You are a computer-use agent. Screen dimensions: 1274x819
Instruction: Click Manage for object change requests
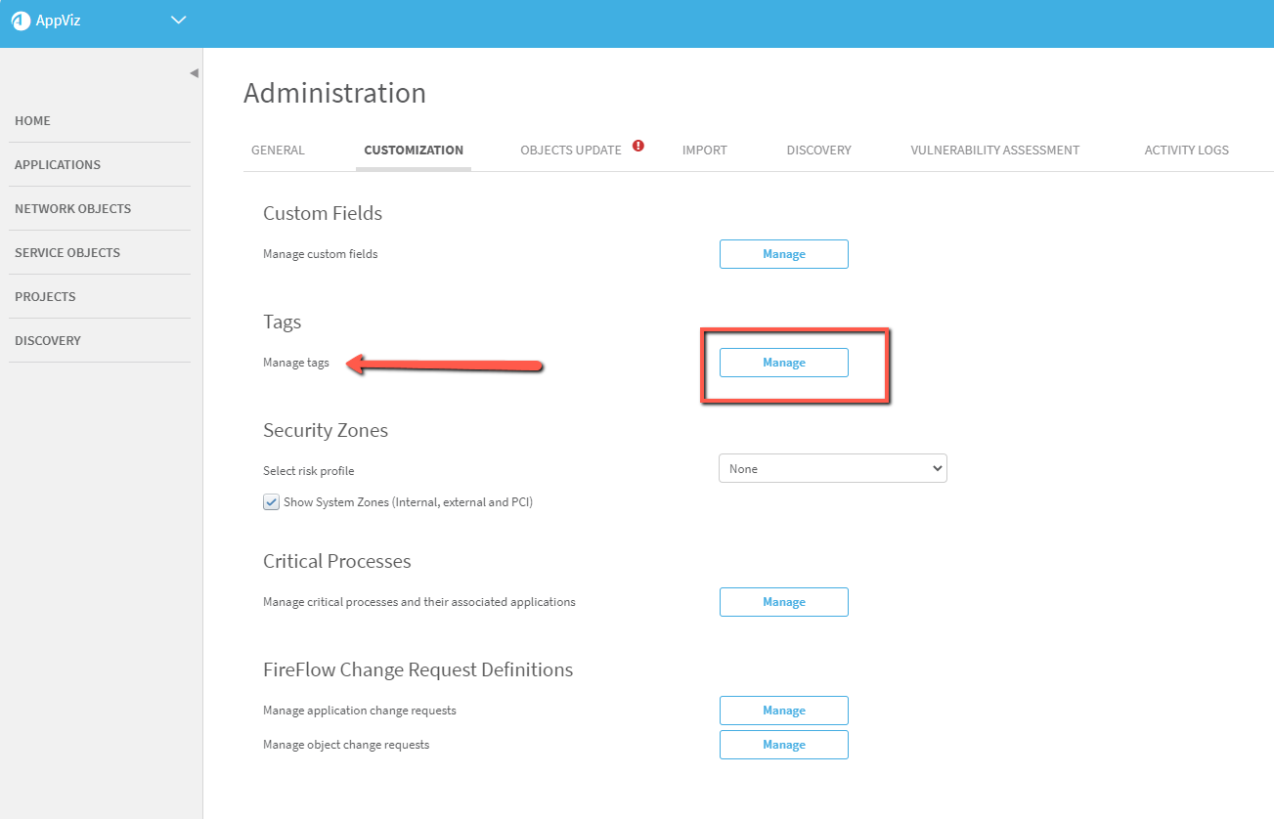pyautogui.click(x=783, y=745)
